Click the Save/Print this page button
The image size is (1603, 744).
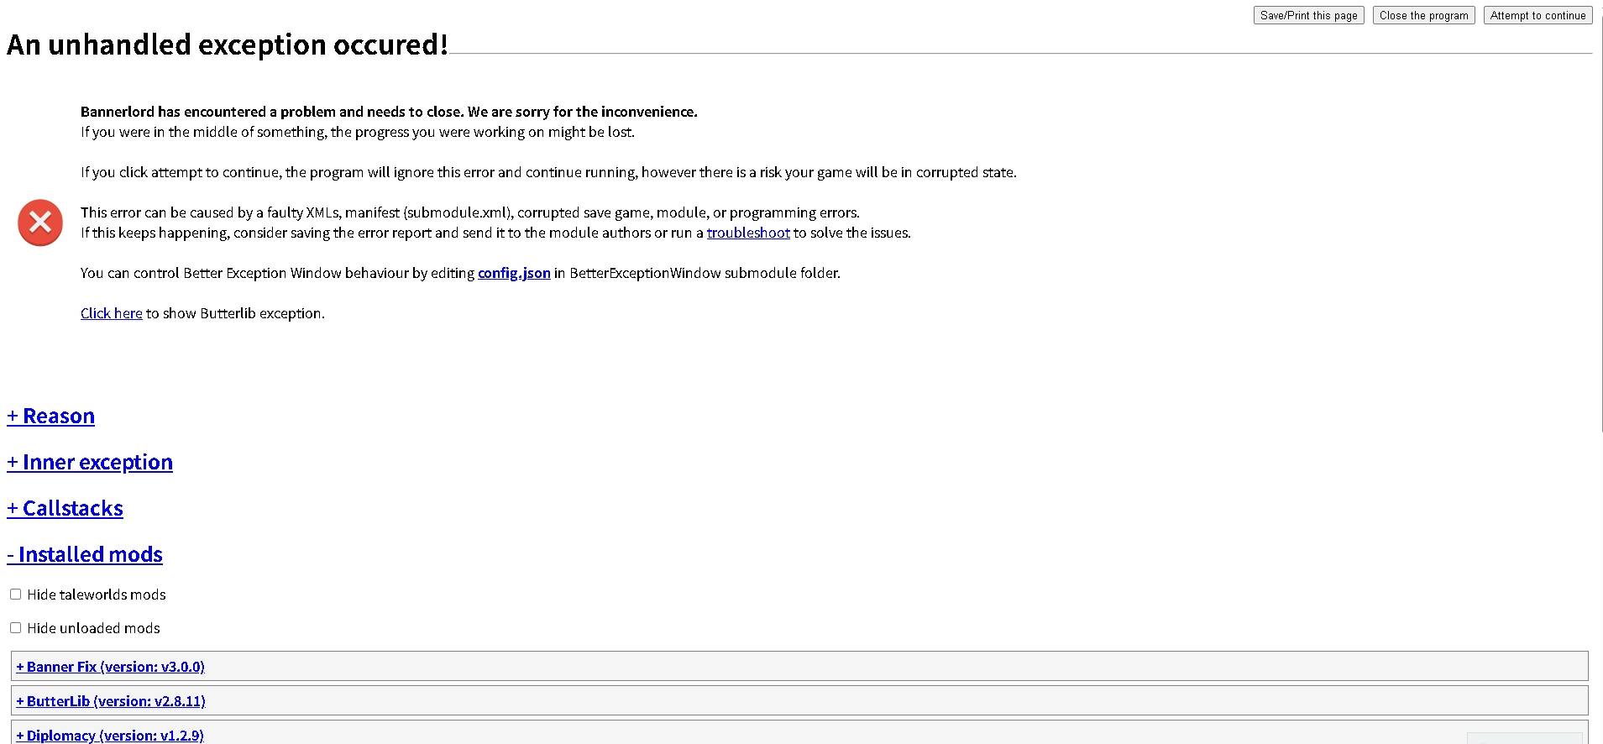1308,15
